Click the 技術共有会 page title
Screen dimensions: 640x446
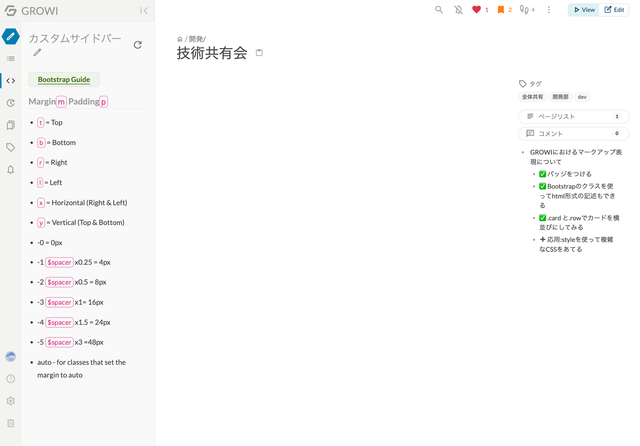[212, 53]
